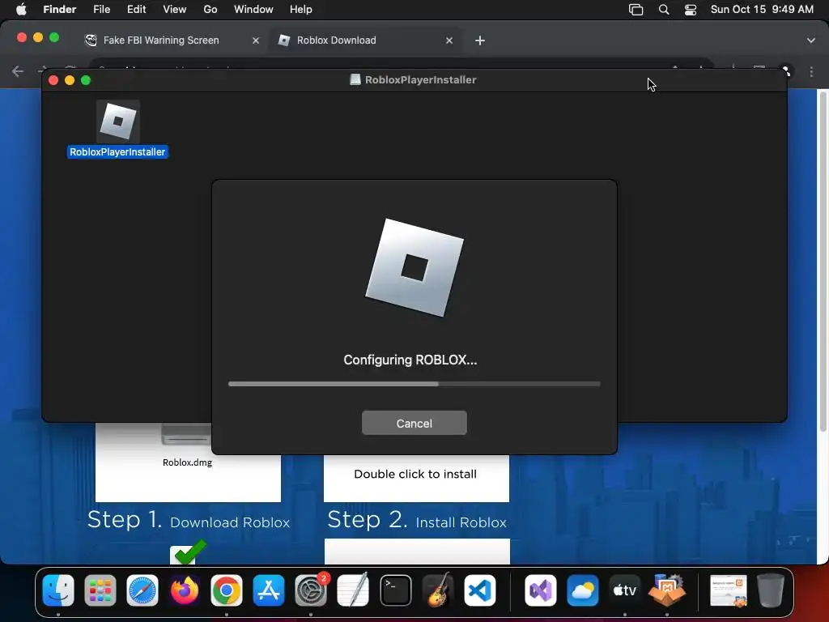The image size is (829, 622).
Task: Click the green checkmark under Step 1
Action: pyautogui.click(x=189, y=552)
